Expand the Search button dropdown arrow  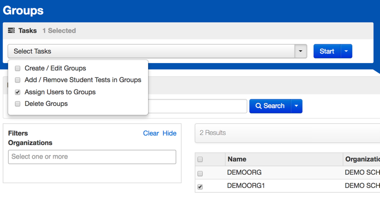coord(296,106)
